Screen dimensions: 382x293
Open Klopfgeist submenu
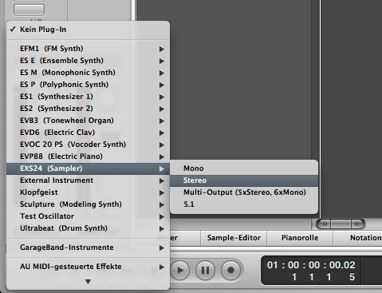[x=88, y=192]
